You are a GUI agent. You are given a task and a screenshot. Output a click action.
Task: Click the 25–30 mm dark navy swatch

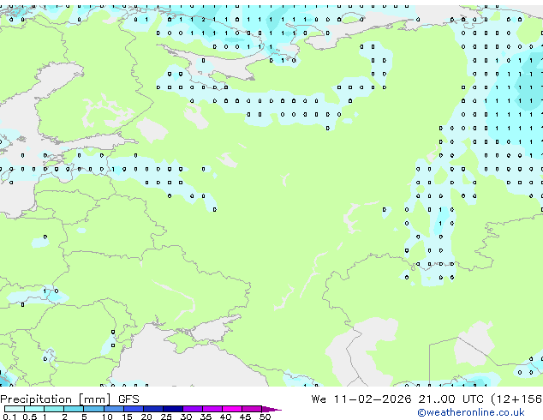click(x=172, y=409)
